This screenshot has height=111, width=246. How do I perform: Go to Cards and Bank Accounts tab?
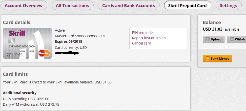pos(129,5)
